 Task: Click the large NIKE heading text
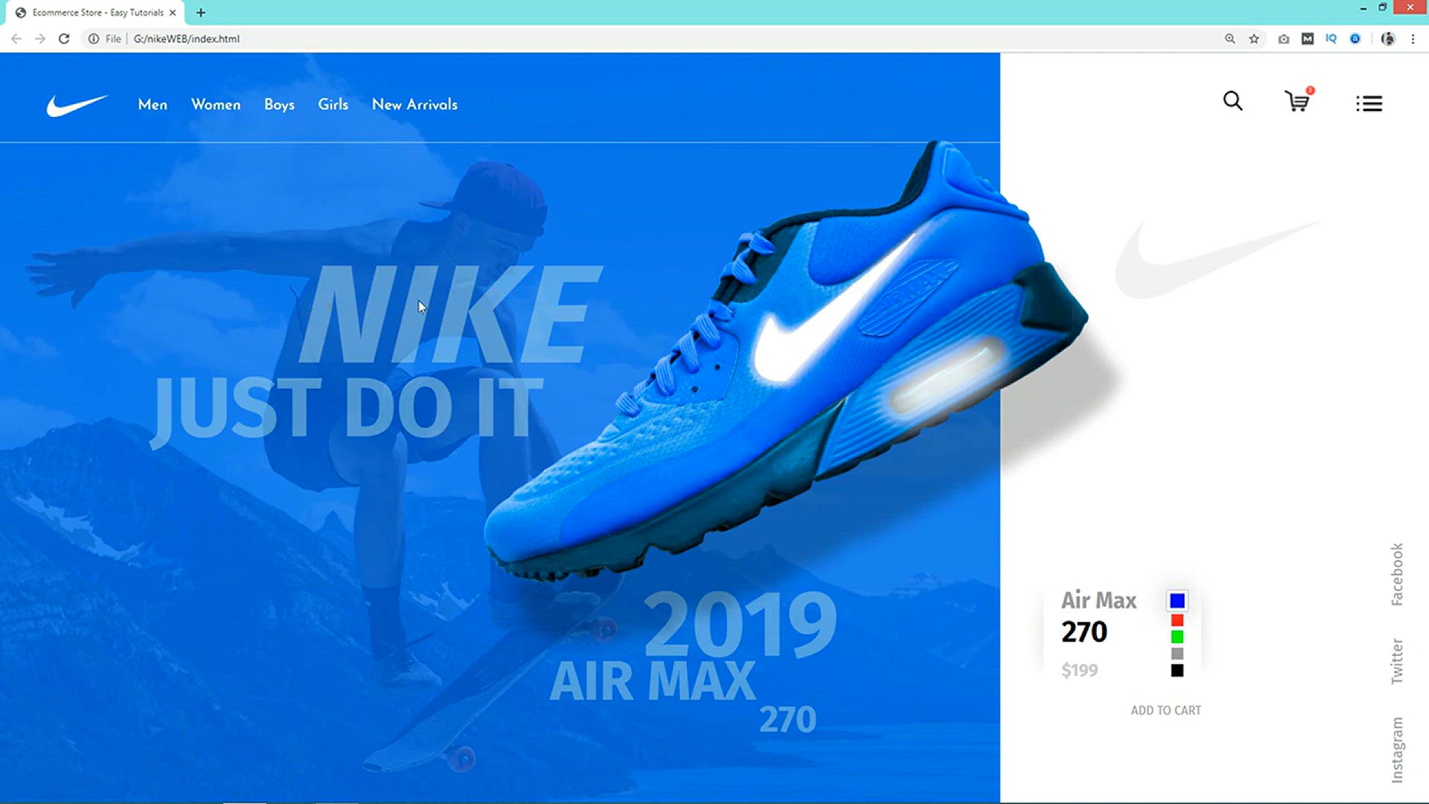450,315
